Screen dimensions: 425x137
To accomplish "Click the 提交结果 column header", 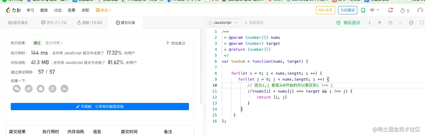I will coord(17,132).
